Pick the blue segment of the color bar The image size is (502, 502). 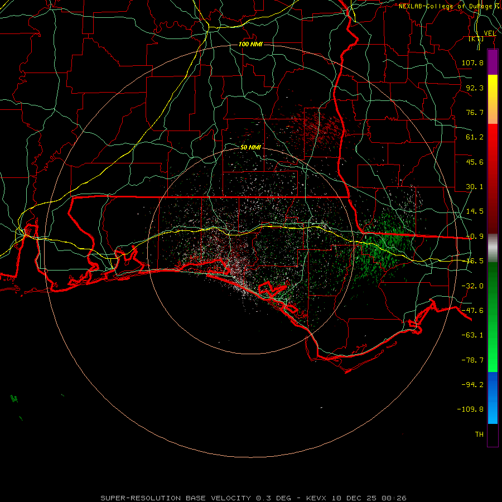click(493, 398)
